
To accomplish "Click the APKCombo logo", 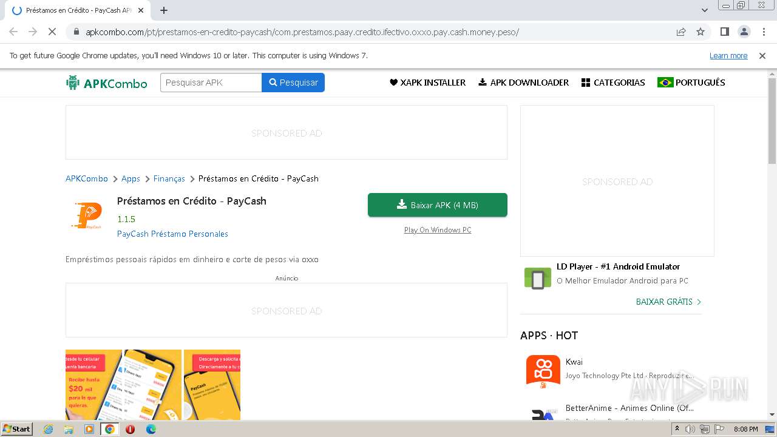I will [107, 83].
